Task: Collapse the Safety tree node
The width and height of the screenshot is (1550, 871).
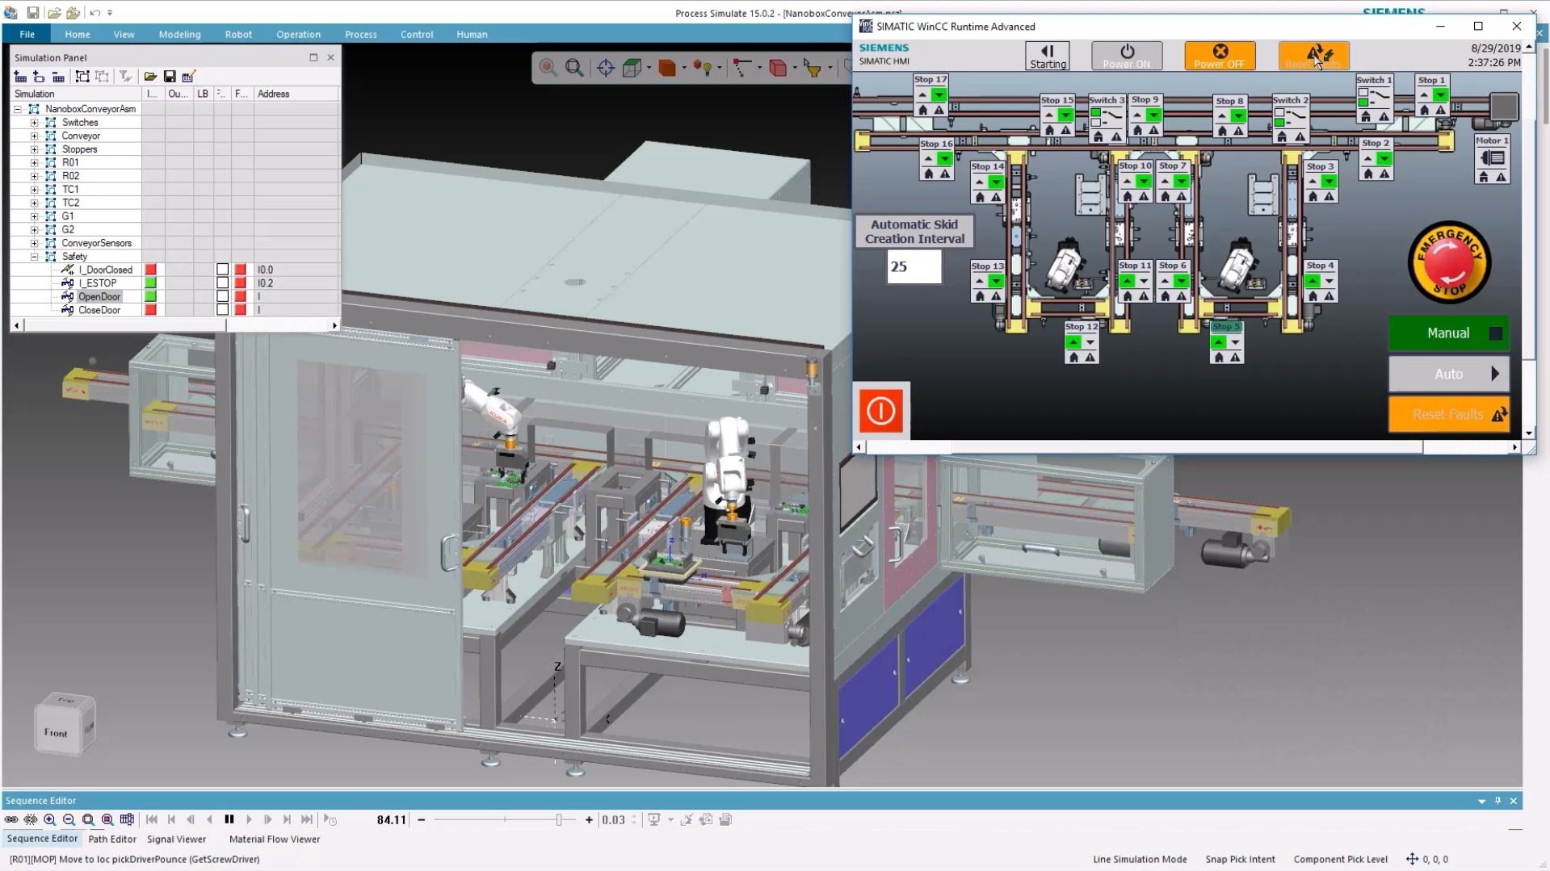Action: coord(35,257)
